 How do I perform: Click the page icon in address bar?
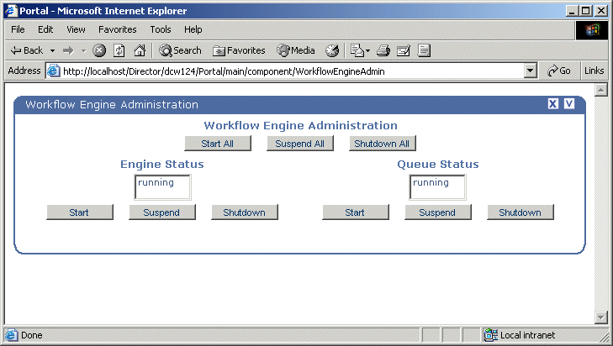54,71
